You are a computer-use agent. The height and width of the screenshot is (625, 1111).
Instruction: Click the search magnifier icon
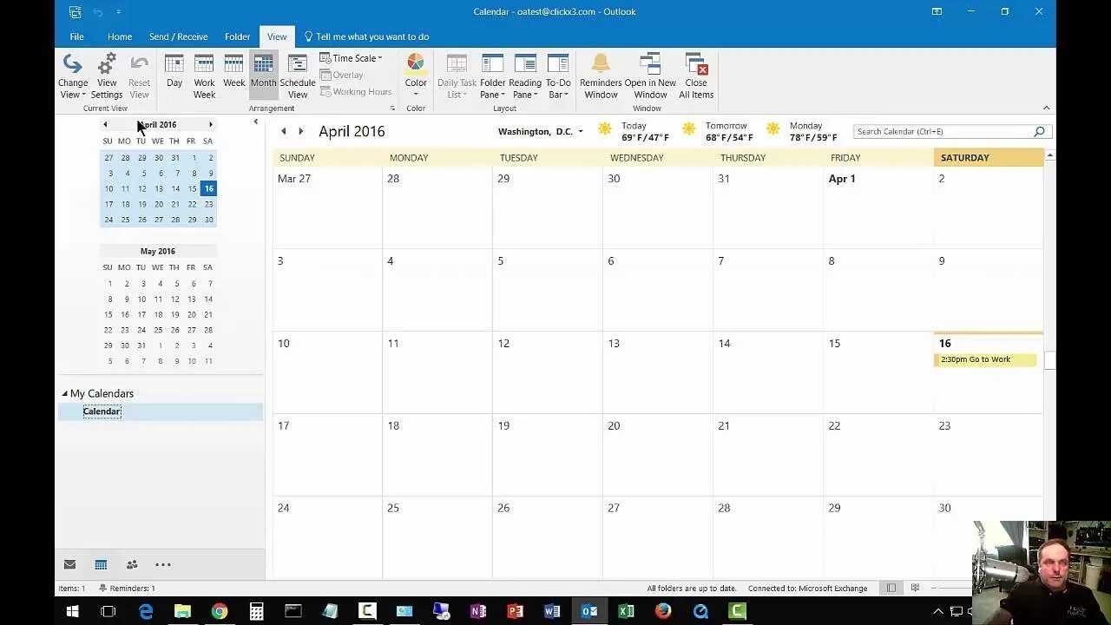[x=1039, y=131]
